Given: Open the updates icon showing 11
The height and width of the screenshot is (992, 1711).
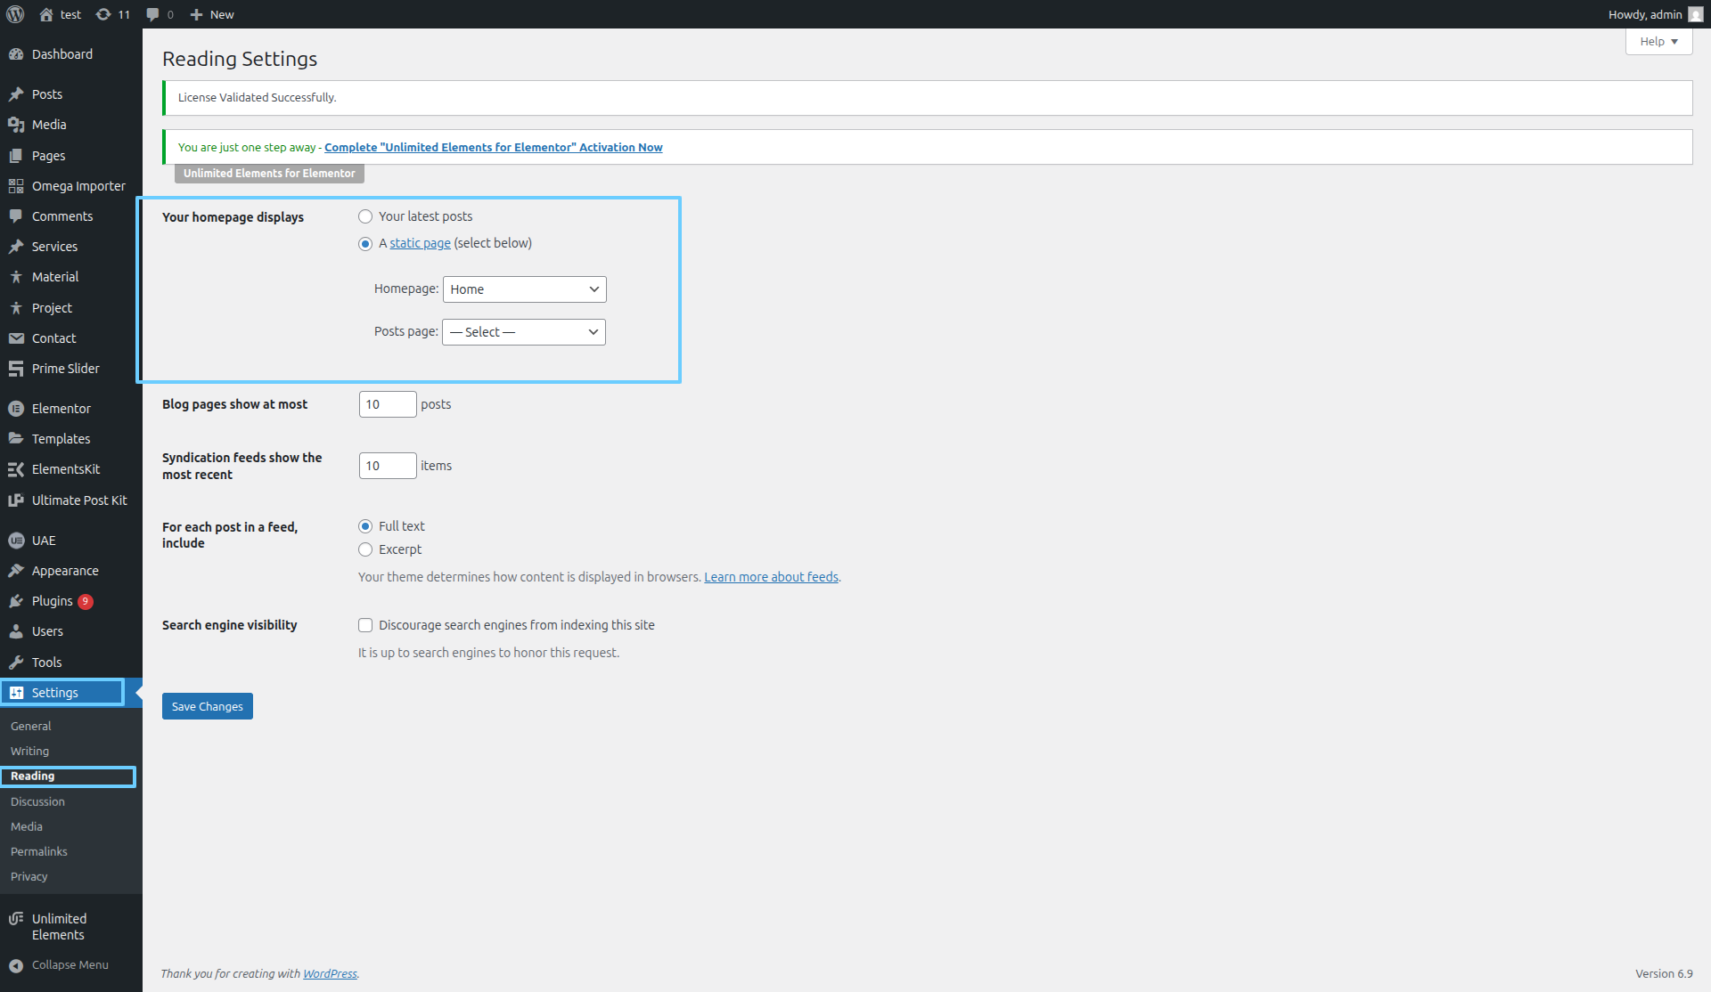Looking at the screenshot, I should [x=104, y=14].
